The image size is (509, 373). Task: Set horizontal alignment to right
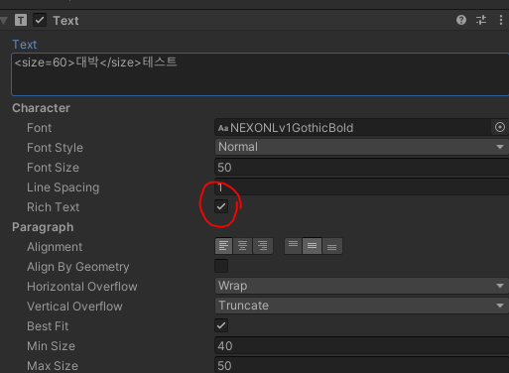pos(263,246)
